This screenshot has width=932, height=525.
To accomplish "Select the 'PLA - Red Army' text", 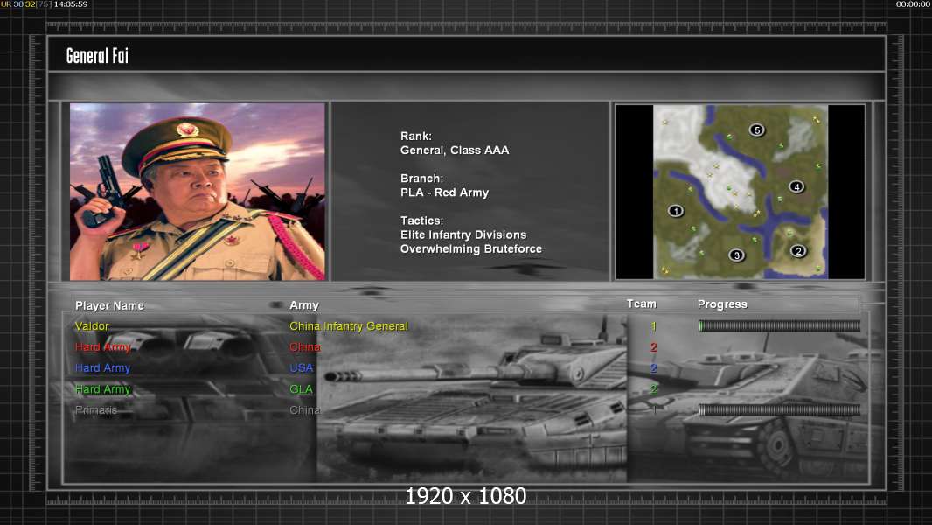I will (445, 192).
